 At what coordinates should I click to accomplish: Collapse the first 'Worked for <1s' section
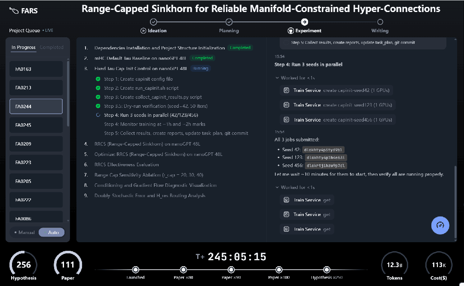[277, 78]
